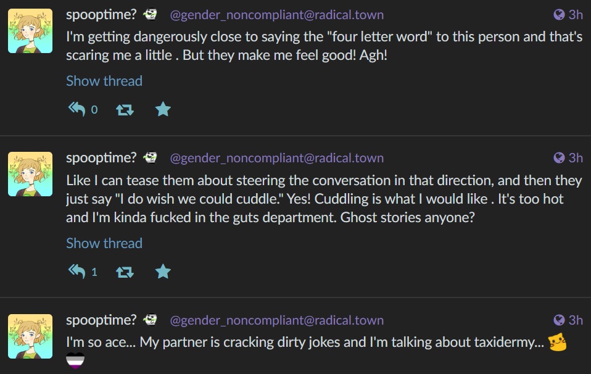Screen dimensions: 591x374
Task: Boost the cuddling ghost stories post
Action: (x=125, y=272)
